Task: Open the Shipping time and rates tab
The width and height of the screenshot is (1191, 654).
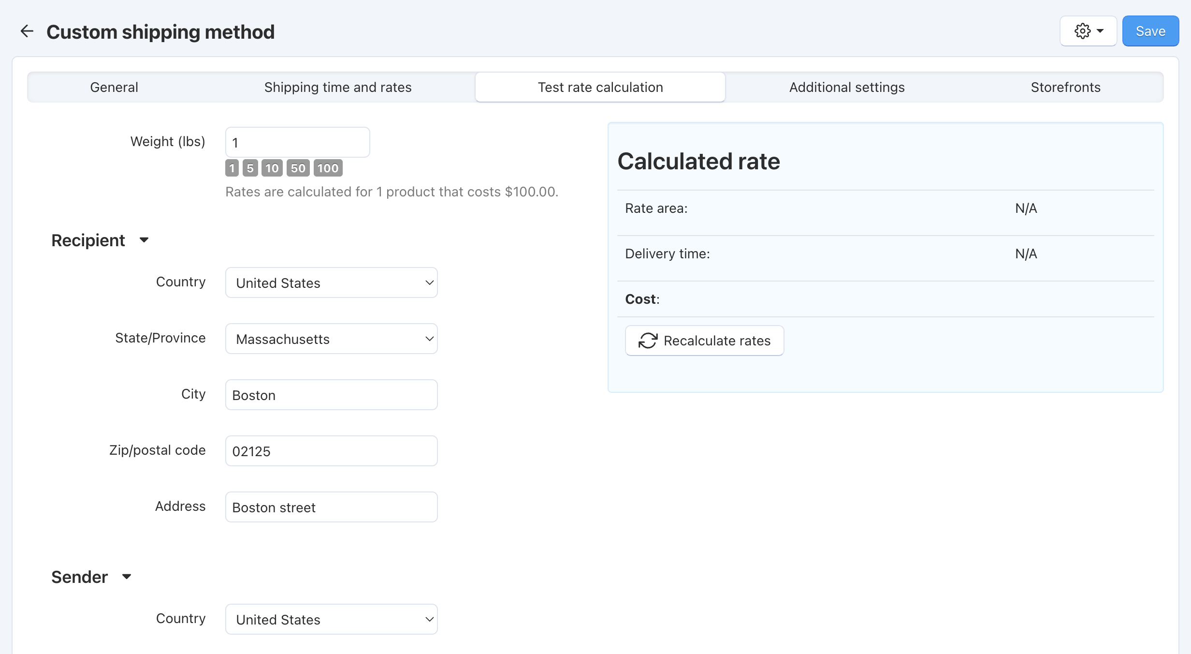Action: pos(338,87)
